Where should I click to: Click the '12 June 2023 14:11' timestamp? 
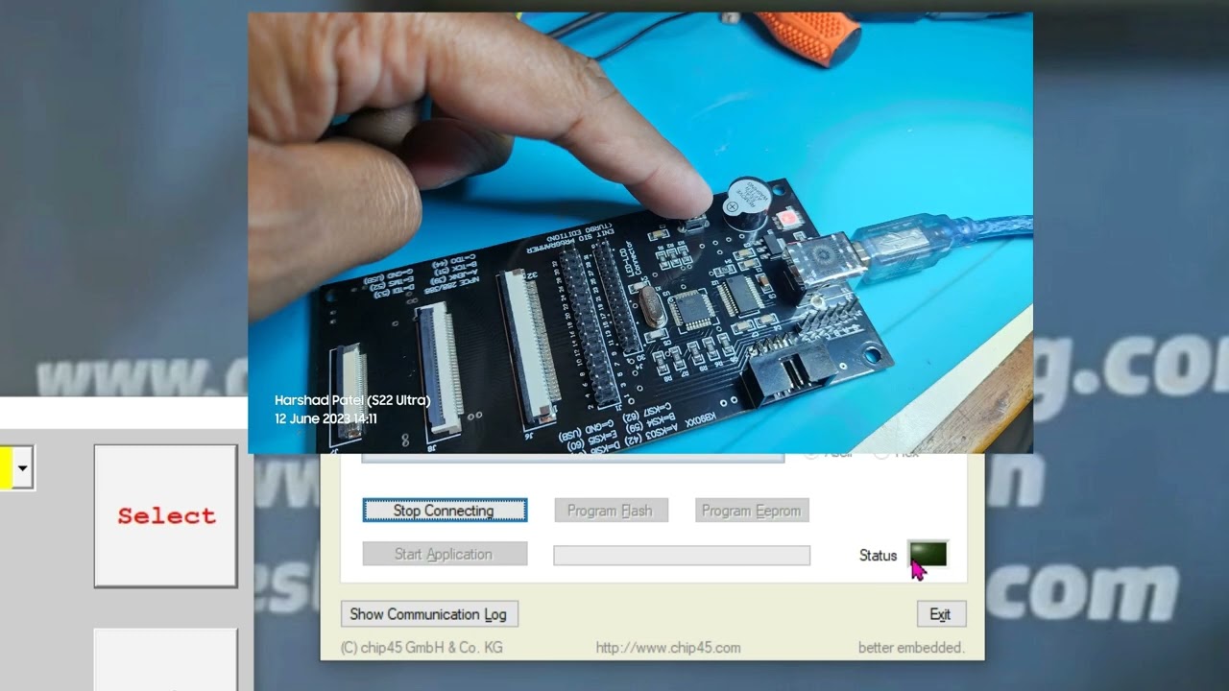point(325,419)
